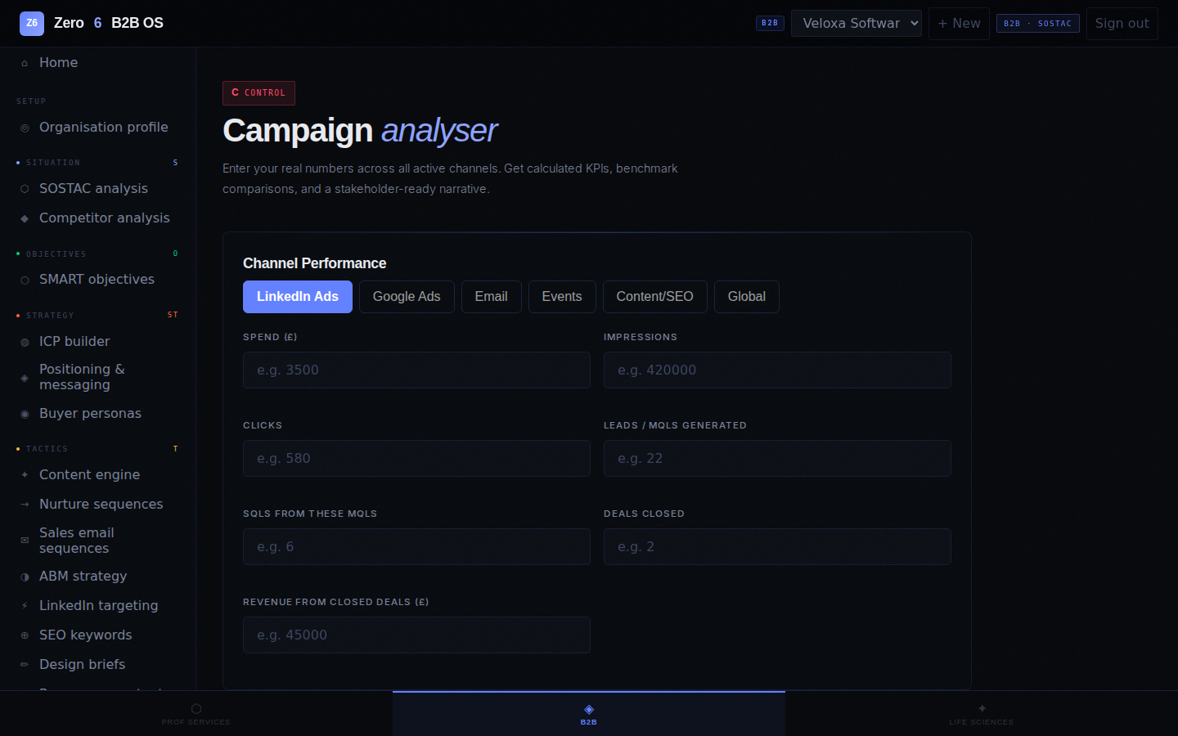This screenshot has width=1178, height=736.
Task: Select the Events channel tab
Action: 562,297
